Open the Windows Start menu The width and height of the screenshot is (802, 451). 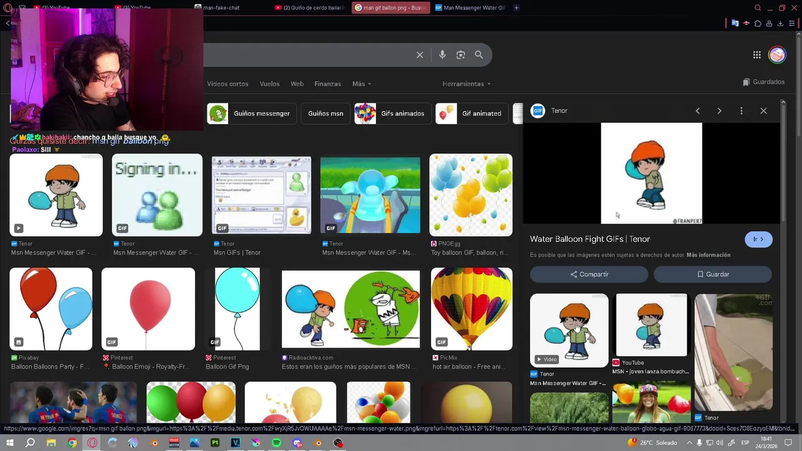point(9,443)
